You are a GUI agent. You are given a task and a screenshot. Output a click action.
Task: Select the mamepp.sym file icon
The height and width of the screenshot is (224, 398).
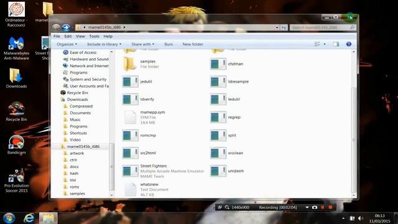click(x=130, y=118)
